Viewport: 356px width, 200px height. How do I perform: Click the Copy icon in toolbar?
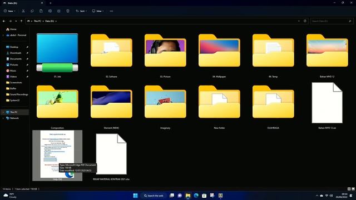(32, 11)
